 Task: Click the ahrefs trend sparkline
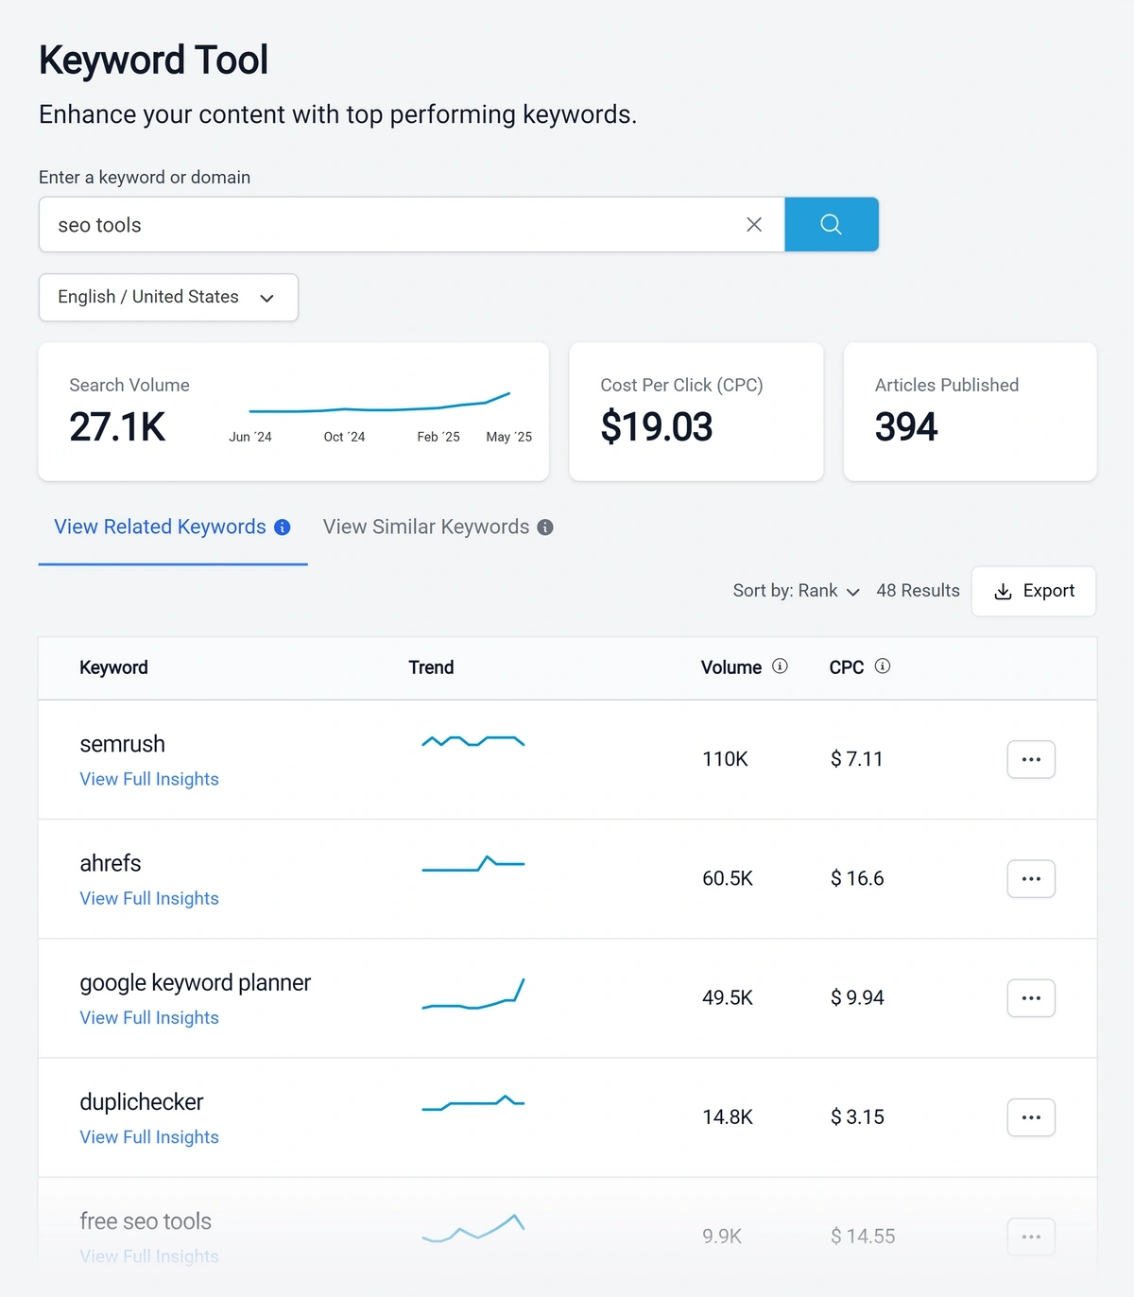click(472, 864)
